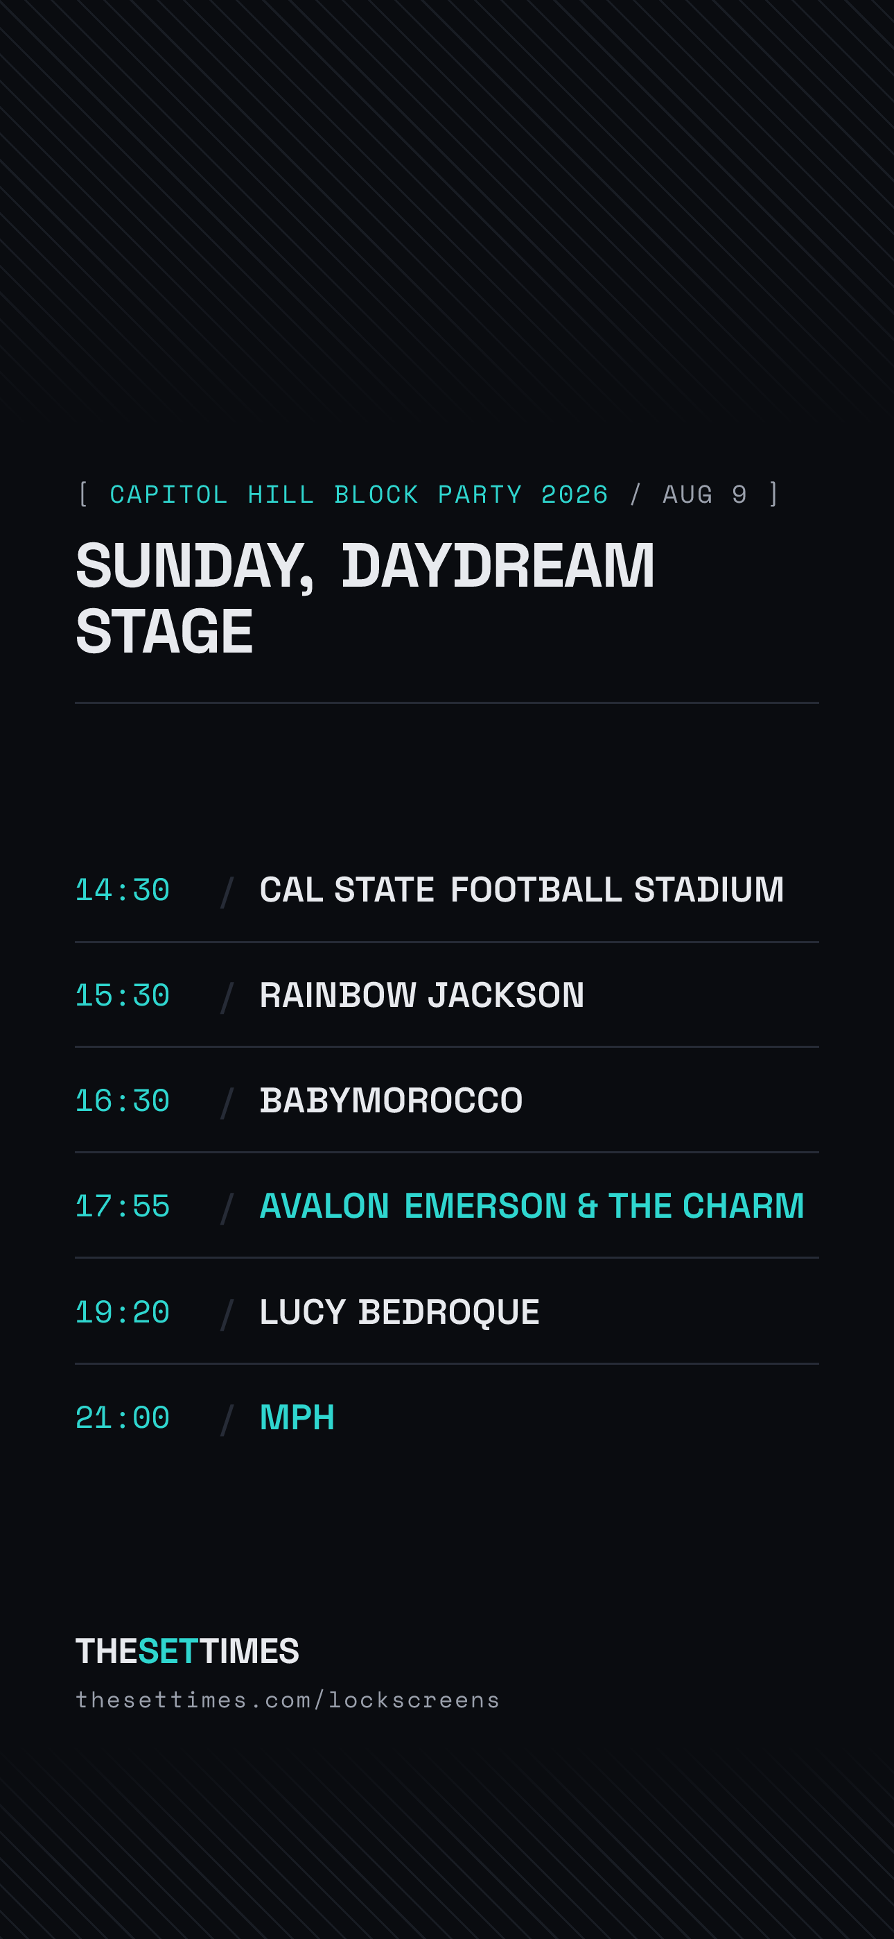894x1939 pixels.
Task: Select Avalon Emerson & The Charm entry
Action: 532,1206
